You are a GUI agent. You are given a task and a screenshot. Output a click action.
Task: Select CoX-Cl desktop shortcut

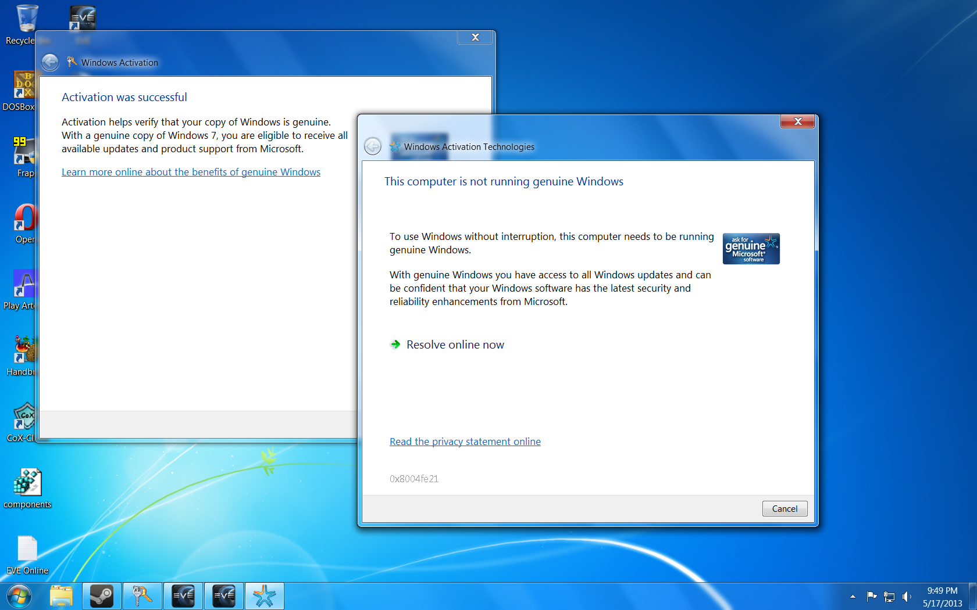click(21, 422)
